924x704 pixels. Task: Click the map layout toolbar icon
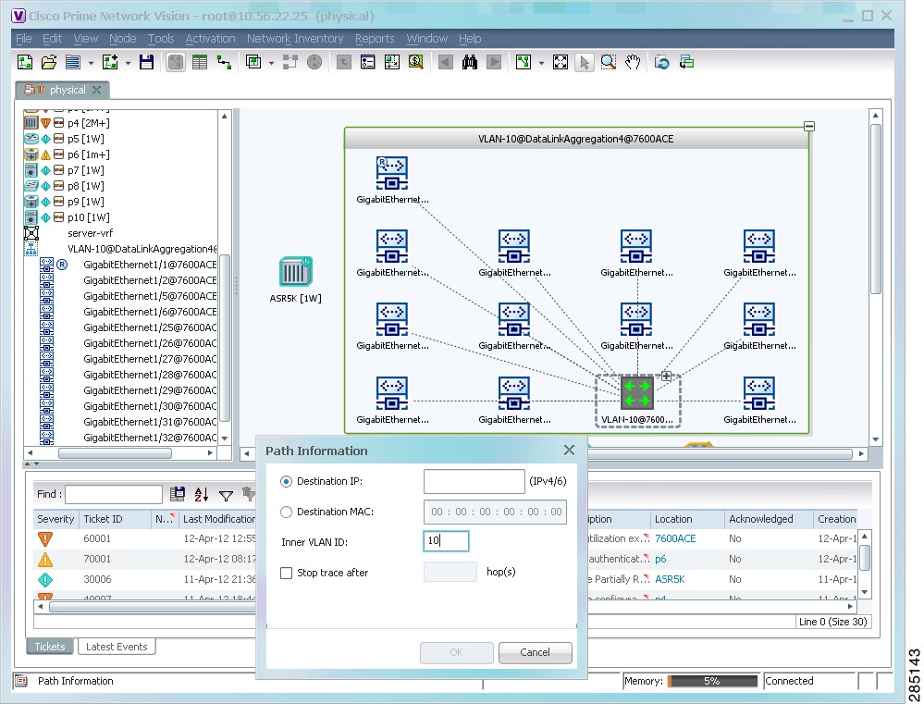pos(524,63)
